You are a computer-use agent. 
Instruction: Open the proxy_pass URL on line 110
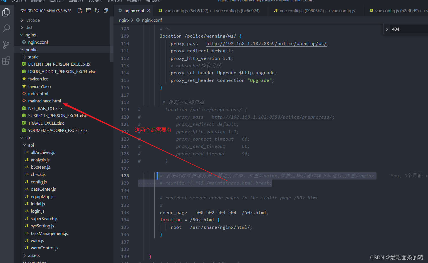pos(266,44)
